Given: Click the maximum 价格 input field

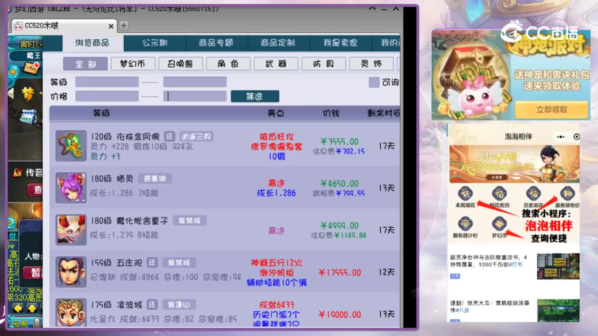Looking at the screenshot, I should [195, 96].
